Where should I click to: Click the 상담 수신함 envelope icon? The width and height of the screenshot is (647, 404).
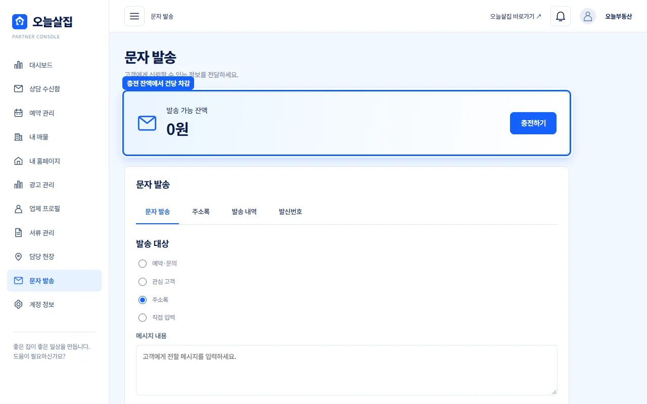(19, 89)
